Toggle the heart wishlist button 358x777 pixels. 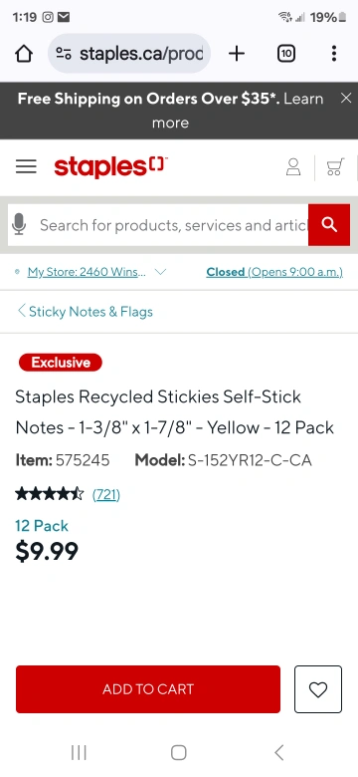tap(318, 689)
